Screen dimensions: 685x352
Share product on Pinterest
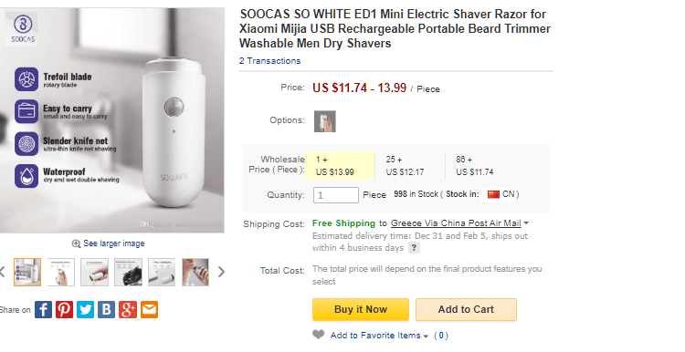(x=64, y=310)
